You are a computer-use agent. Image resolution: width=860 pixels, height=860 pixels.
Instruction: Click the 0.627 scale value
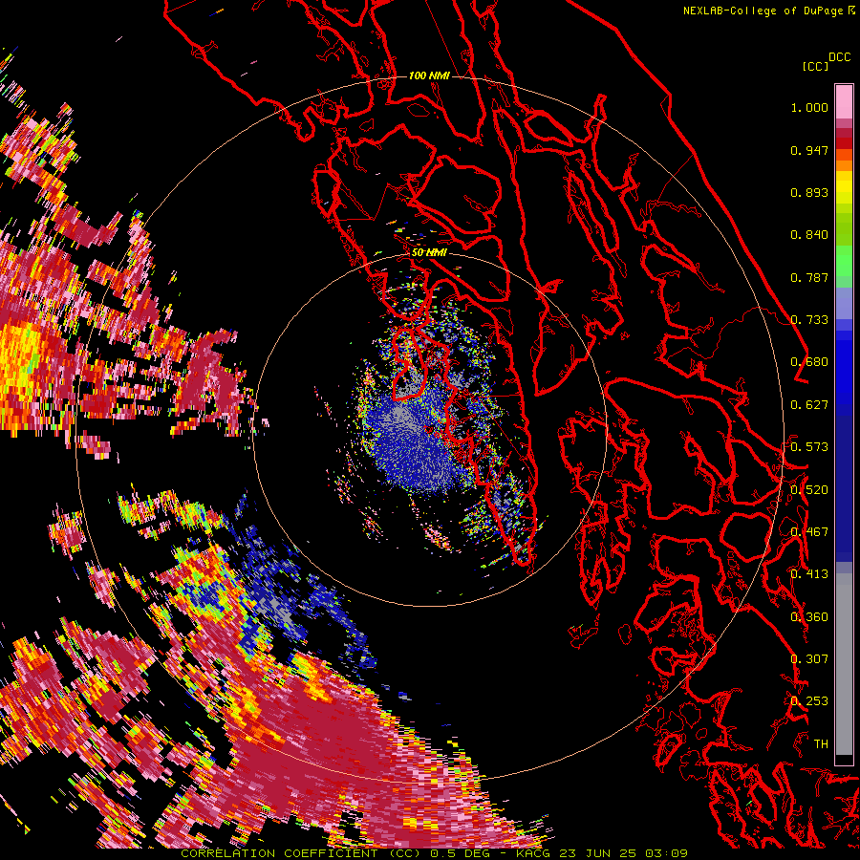tap(809, 405)
